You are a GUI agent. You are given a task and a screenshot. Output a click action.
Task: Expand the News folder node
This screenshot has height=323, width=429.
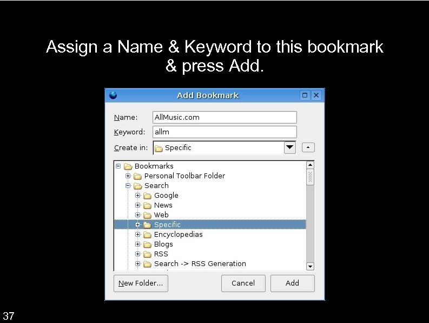tap(137, 205)
